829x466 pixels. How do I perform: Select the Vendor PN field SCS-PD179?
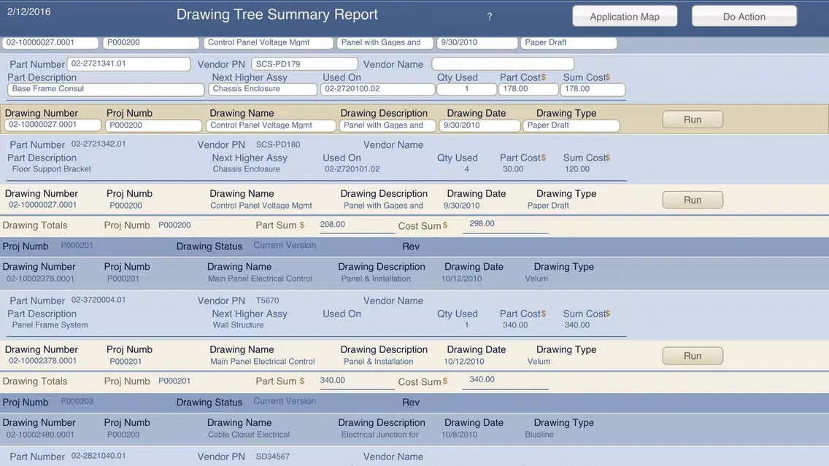(x=304, y=64)
